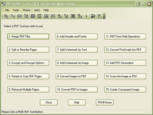Select '7. Add Watermark by Text' button
Screen dimensions: 153x115
[x=76, y=50]
